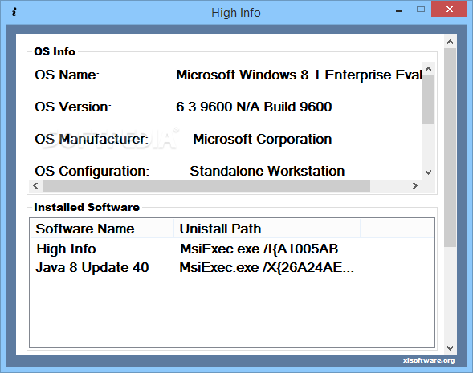Click OS Info scroll right arrow
The height and width of the screenshot is (373, 473).
[x=415, y=185]
